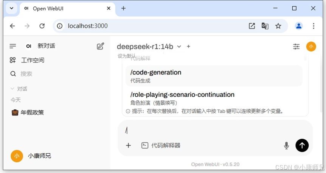Click the orange profile avatar at the top right
Image resolution: width=326 pixels, height=173 pixels.
311,47
